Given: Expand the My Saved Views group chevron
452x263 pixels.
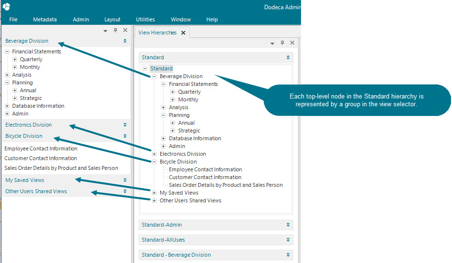Looking at the screenshot, I should pyautogui.click(x=125, y=180).
